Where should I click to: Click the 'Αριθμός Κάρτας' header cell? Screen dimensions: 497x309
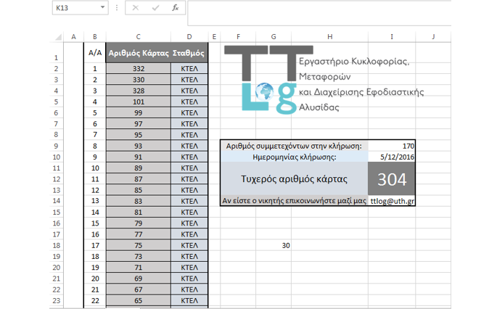138,52
